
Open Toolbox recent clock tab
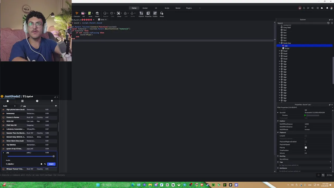coord(37,101)
